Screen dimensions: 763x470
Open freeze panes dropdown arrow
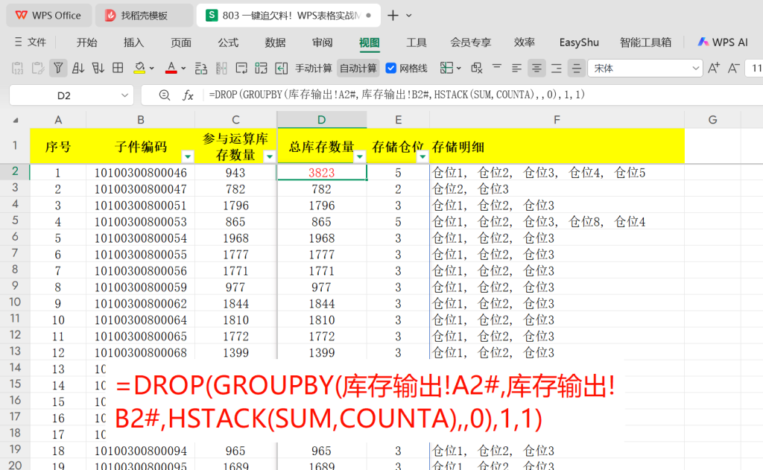point(459,69)
